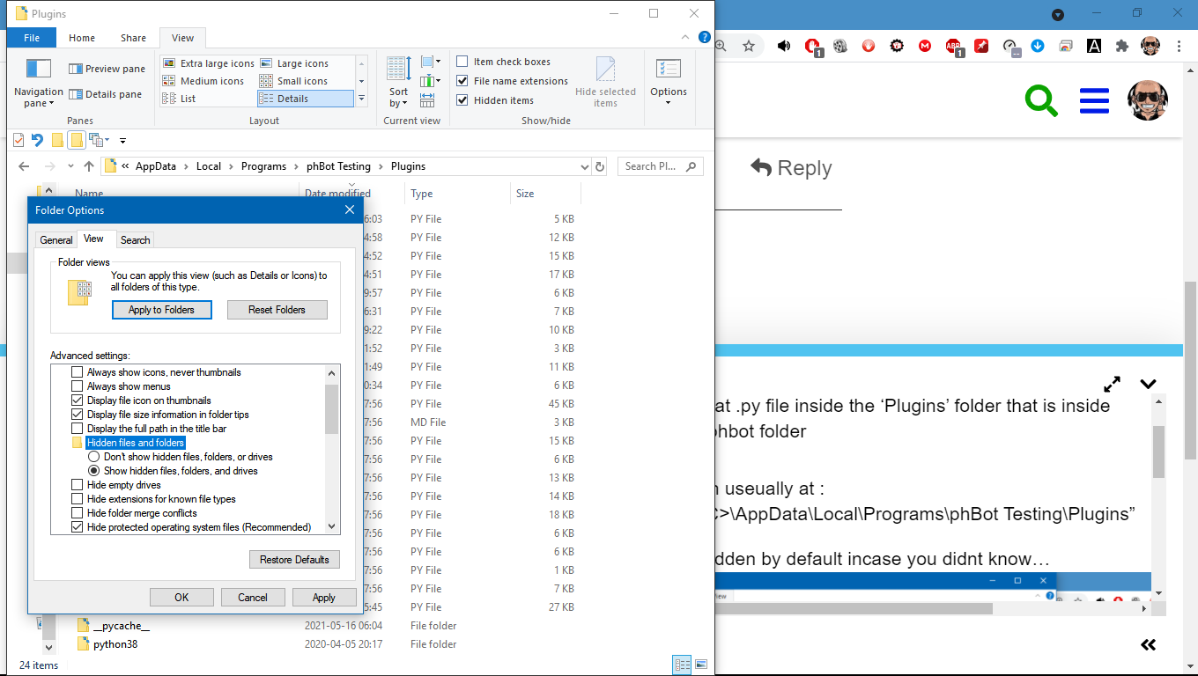Click the undo icon in quick access toolbar
This screenshot has width=1198, height=676.
coord(37,140)
